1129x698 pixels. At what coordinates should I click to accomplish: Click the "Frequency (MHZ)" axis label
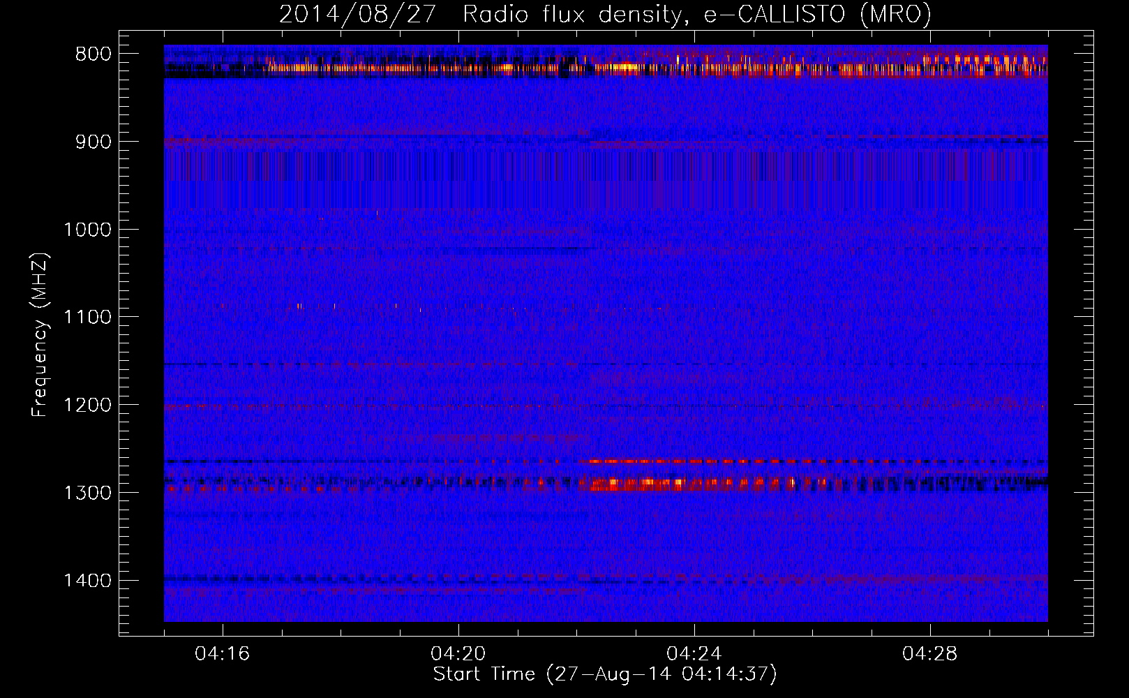coord(40,335)
